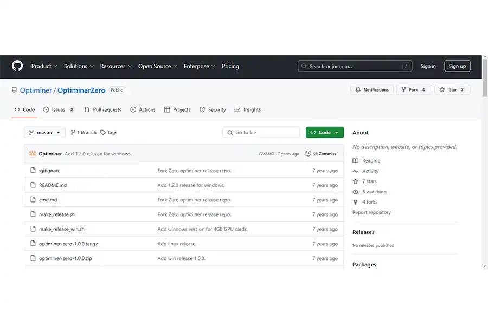The image size is (488, 325).
Task: Click Report repository link
Action: (371, 212)
